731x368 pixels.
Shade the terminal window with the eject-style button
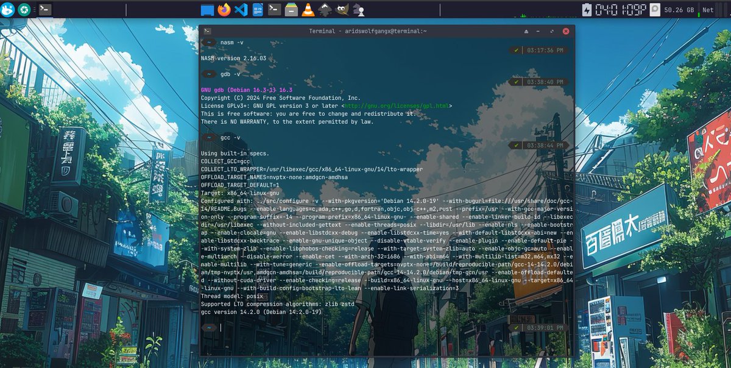point(526,31)
